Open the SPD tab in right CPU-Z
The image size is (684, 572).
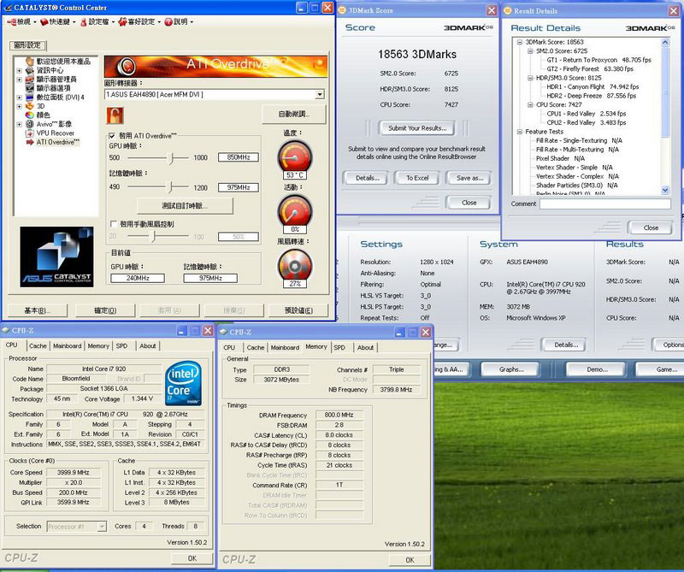(x=339, y=347)
